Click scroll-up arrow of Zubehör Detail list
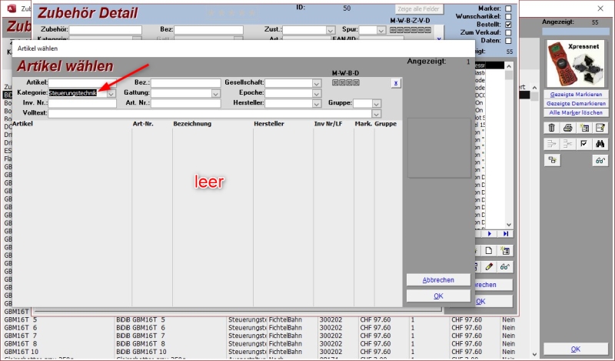The height and width of the screenshot is (361, 615). coord(509,66)
